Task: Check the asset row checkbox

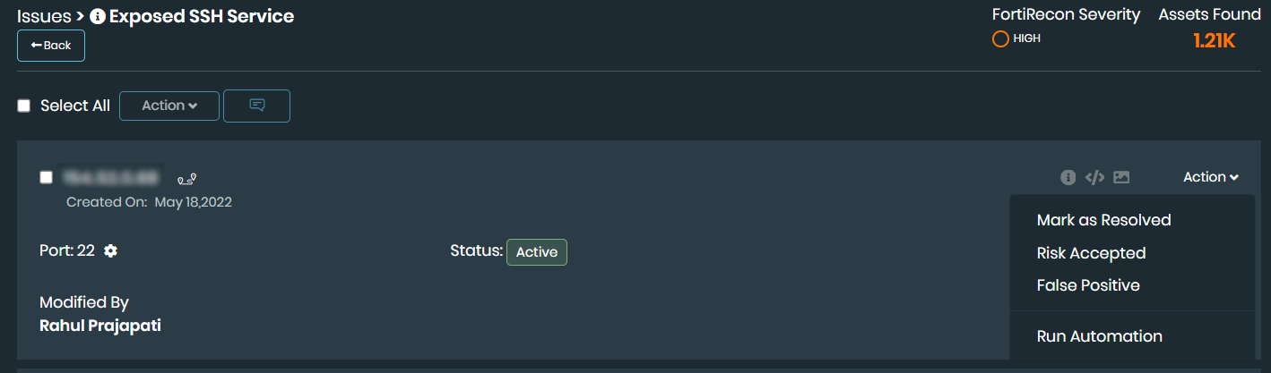Action: click(x=47, y=177)
